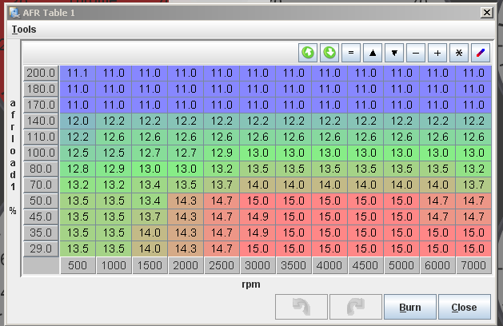Select the 11.1 cell at 200 load, 500 rpm

tap(78, 73)
